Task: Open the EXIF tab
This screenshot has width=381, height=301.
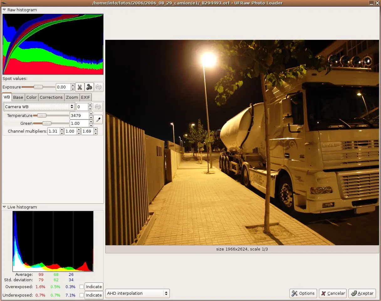Action: 86,97
